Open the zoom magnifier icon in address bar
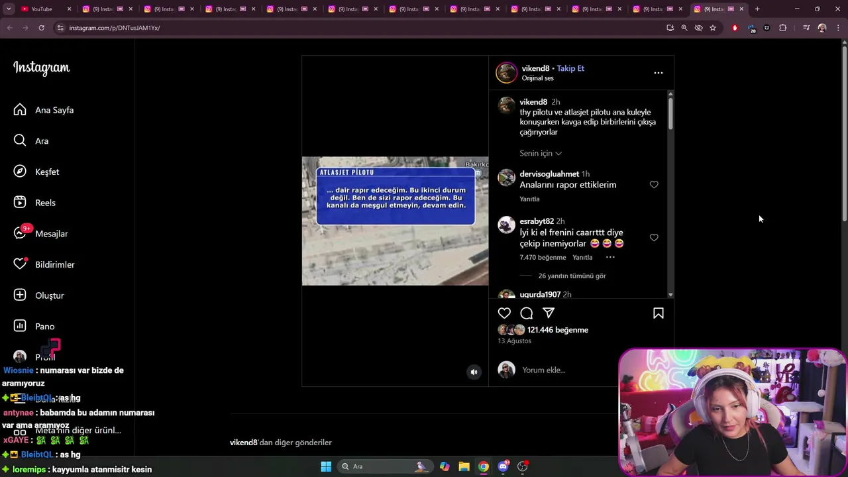Image resolution: width=848 pixels, height=477 pixels. (x=684, y=28)
